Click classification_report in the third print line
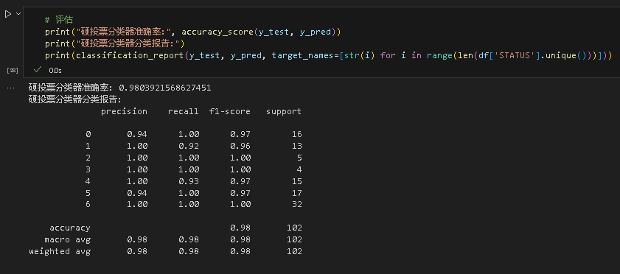 130,55
